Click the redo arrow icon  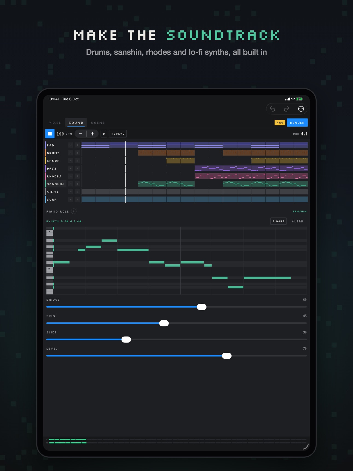(x=287, y=109)
